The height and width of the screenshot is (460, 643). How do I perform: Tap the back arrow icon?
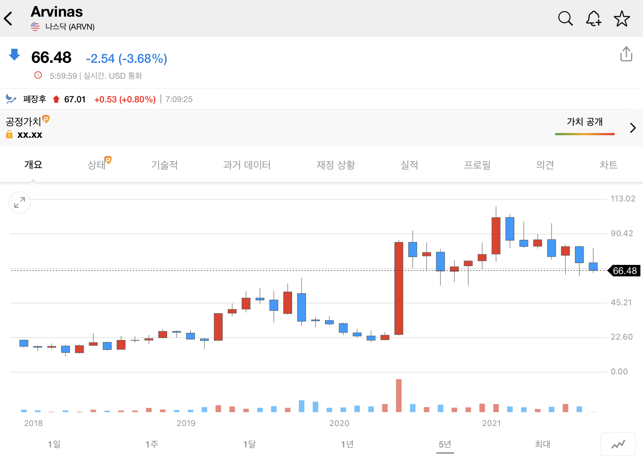tap(8, 18)
